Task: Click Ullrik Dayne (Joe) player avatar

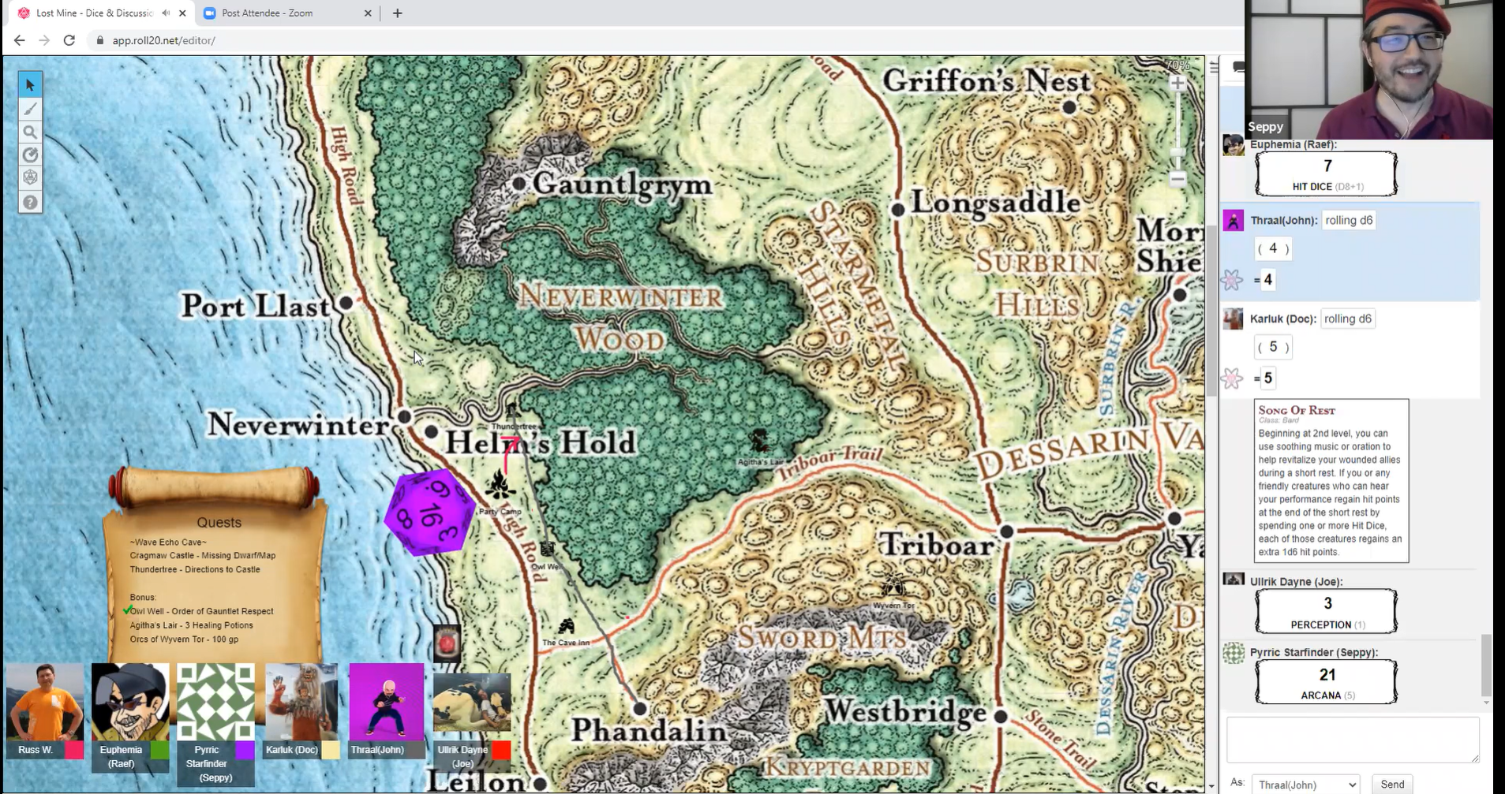Action: tap(472, 702)
